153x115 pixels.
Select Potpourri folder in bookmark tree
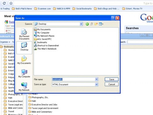coord(9,77)
